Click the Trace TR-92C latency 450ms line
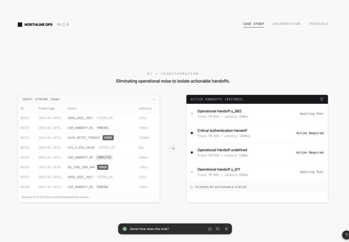This screenshot has height=242, width=349. 223,175
